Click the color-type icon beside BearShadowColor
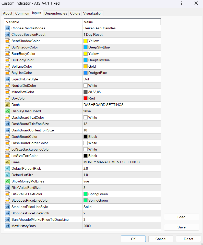Image resolution: width=203 pixels, height=245 pixels. (7, 41)
